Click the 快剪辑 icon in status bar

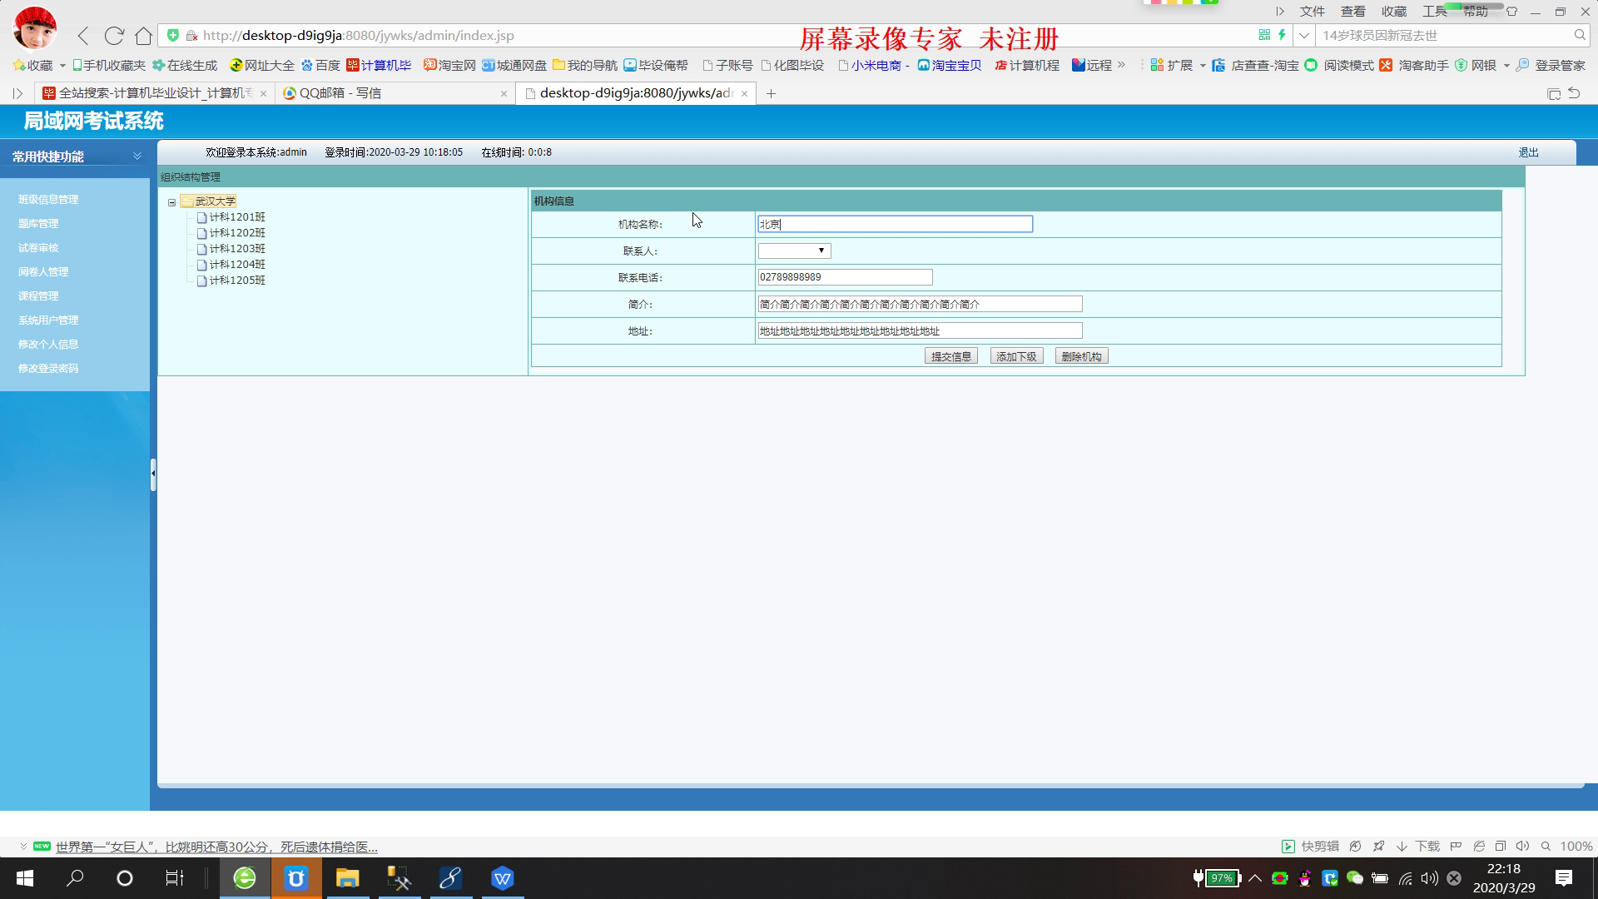click(1288, 847)
